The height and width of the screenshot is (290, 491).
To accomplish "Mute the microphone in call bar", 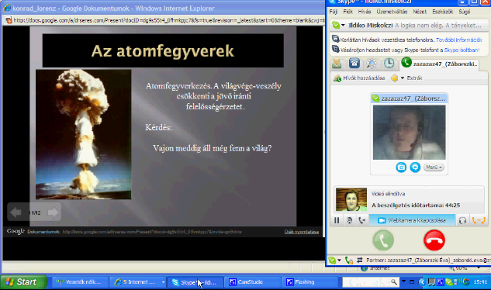I will click(350, 220).
